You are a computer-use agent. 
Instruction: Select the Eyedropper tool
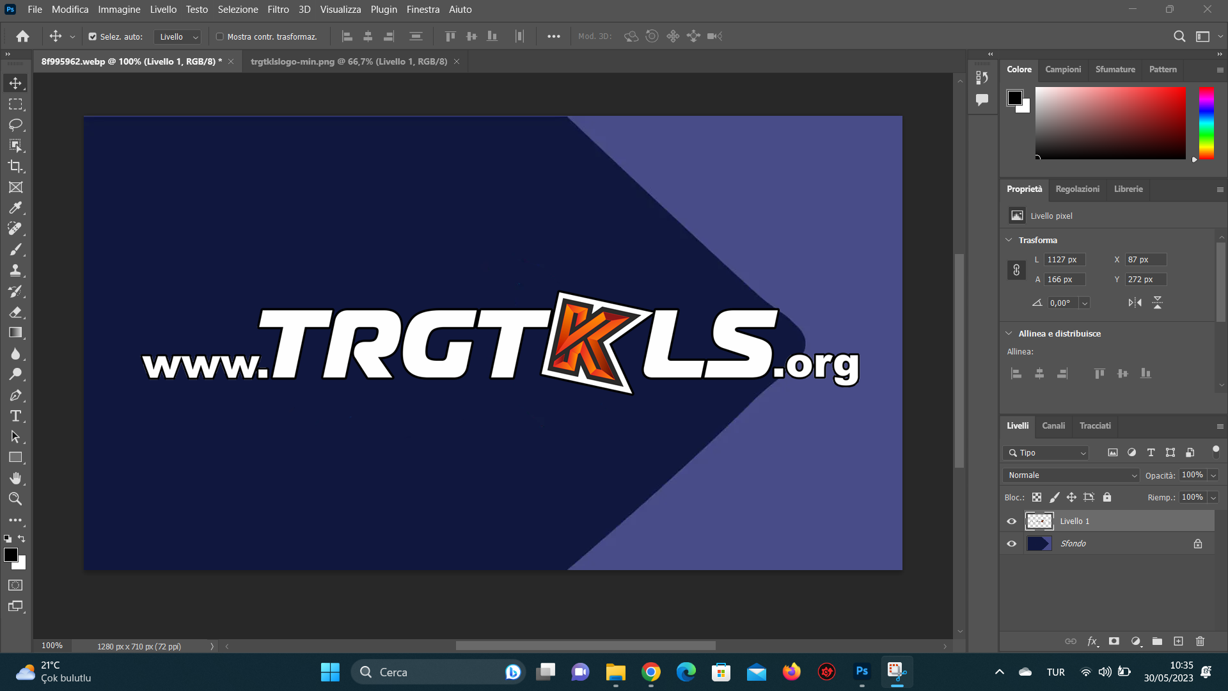pos(16,207)
